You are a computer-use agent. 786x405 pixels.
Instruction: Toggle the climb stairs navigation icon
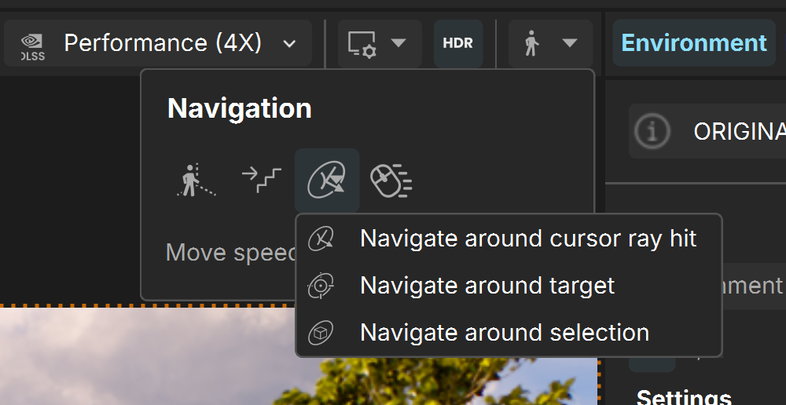(261, 180)
